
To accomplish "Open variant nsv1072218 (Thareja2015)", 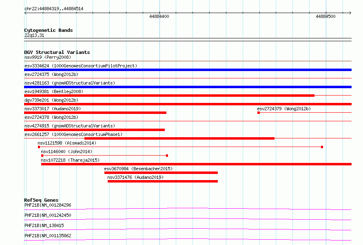I will (x=70, y=160).
